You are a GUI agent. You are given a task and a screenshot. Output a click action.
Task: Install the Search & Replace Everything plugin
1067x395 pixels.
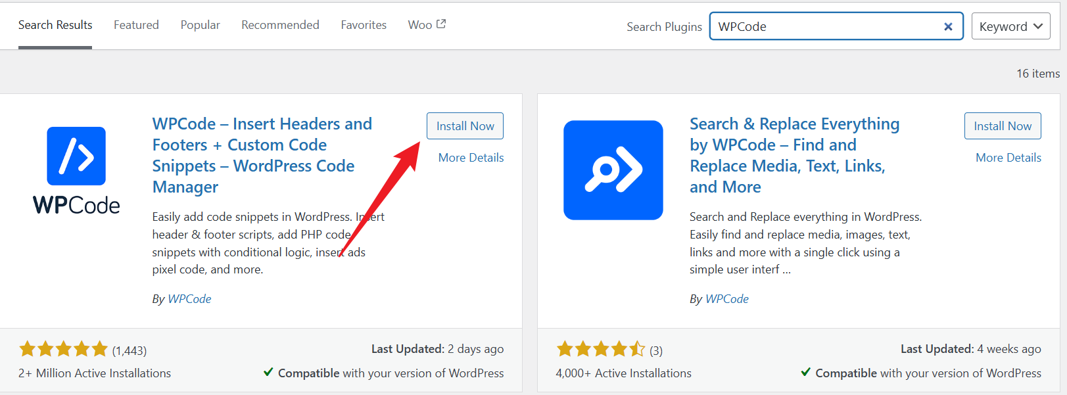[1003, 126]
